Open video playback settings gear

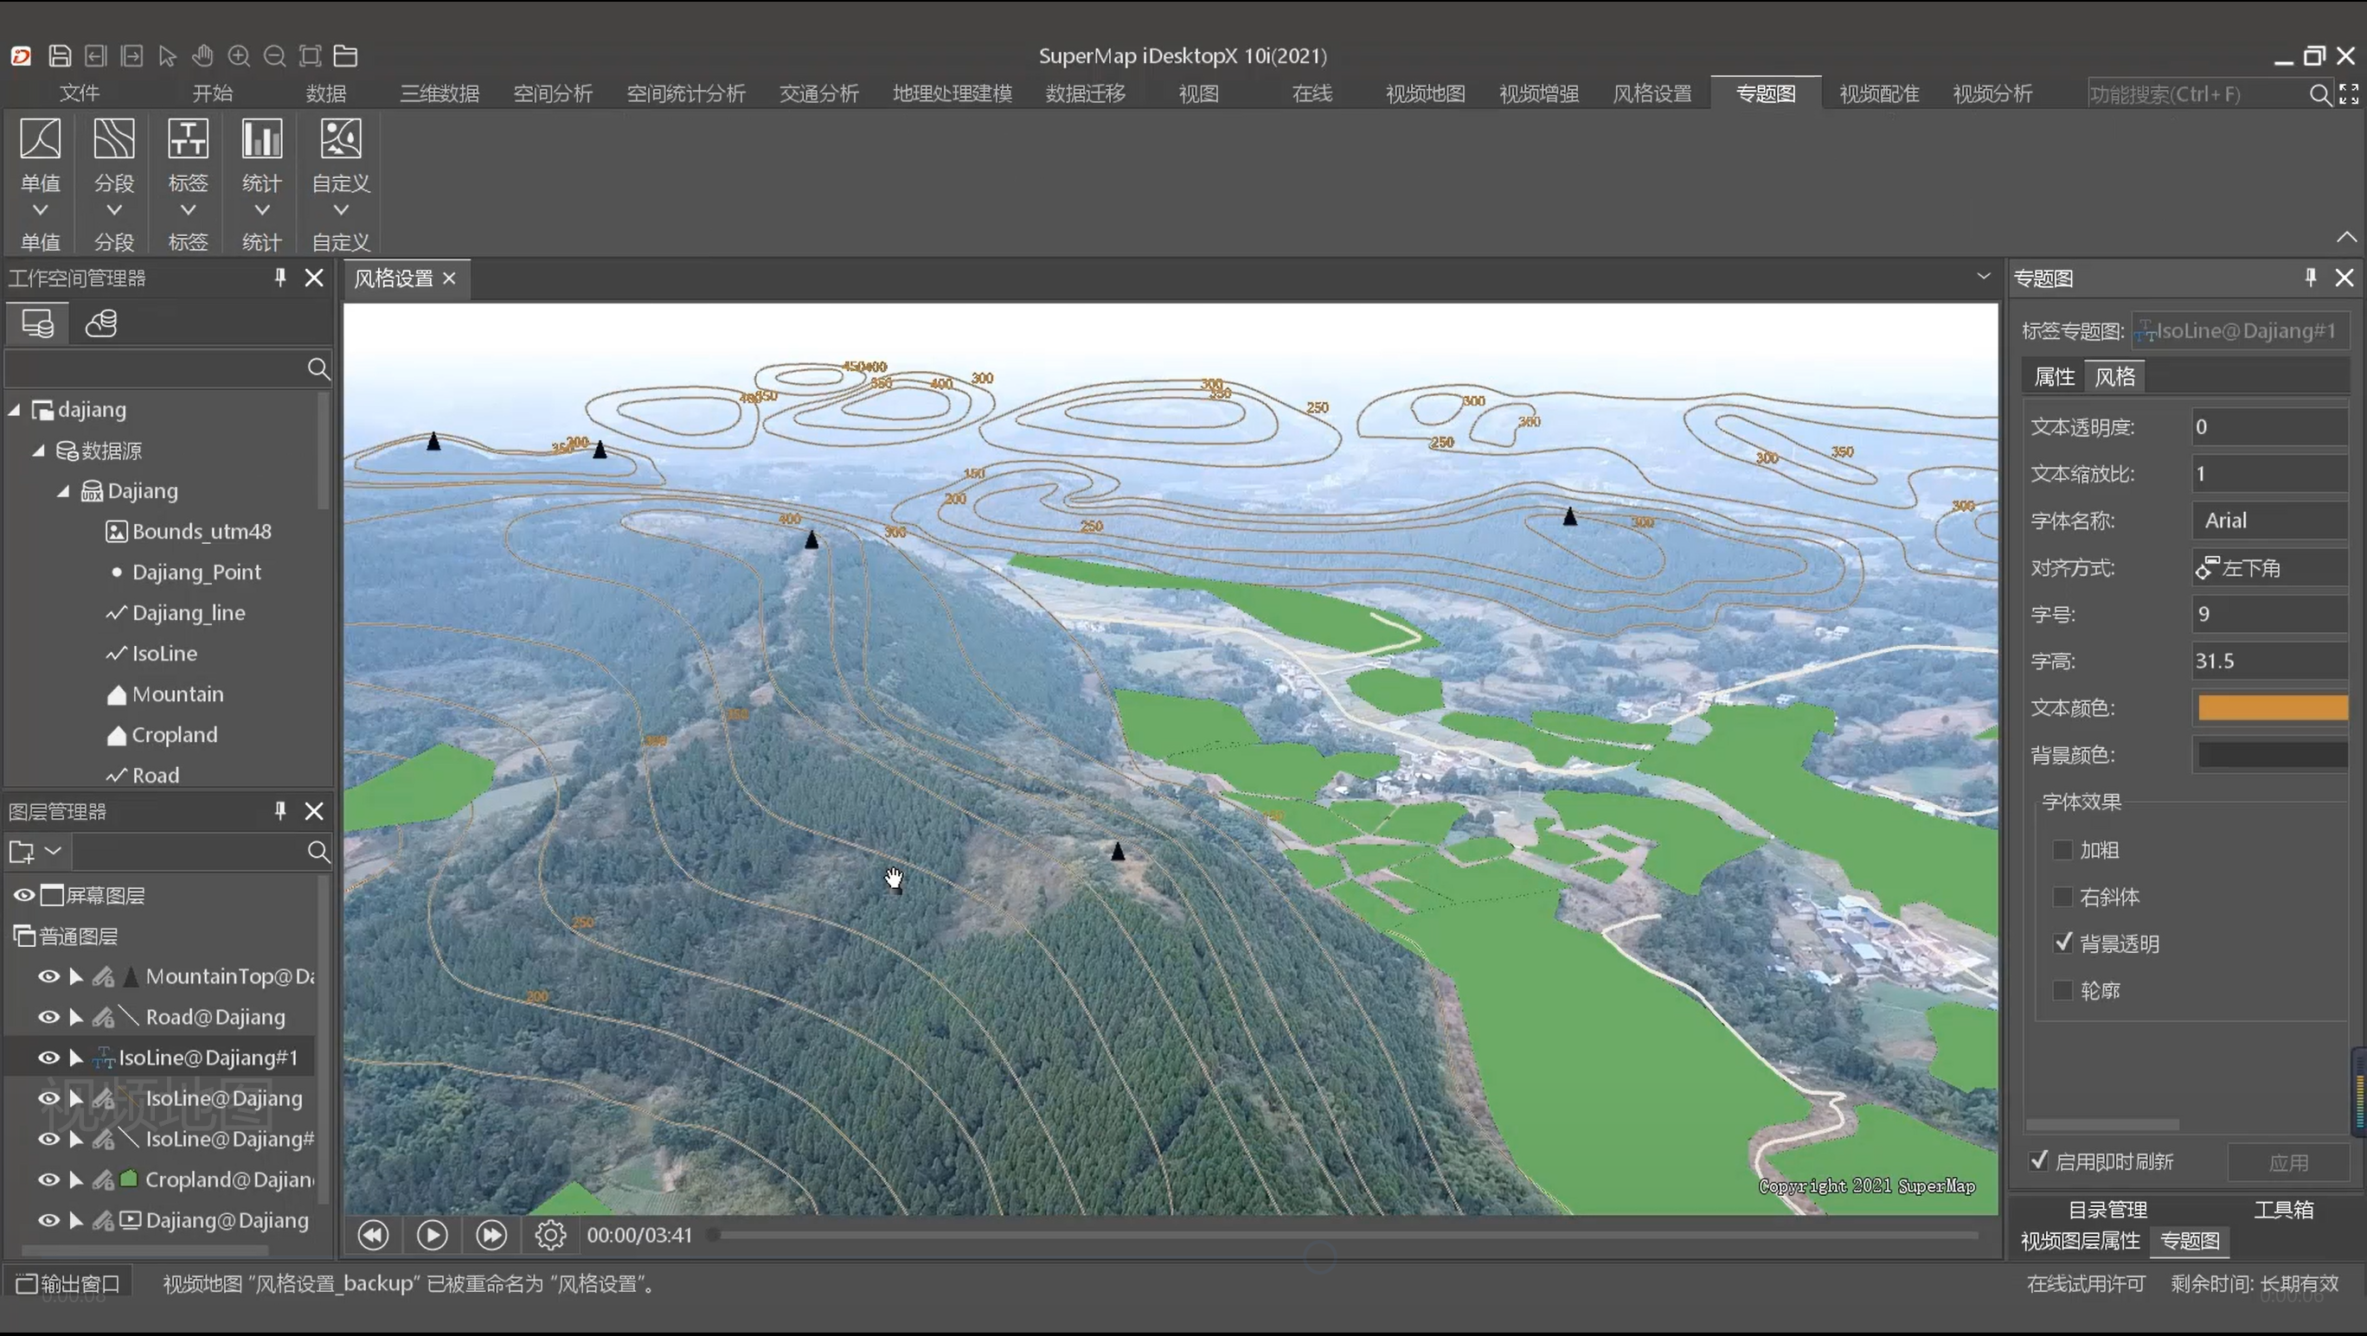550,1235
